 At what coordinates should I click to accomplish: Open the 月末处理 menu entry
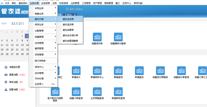point(43,79)
